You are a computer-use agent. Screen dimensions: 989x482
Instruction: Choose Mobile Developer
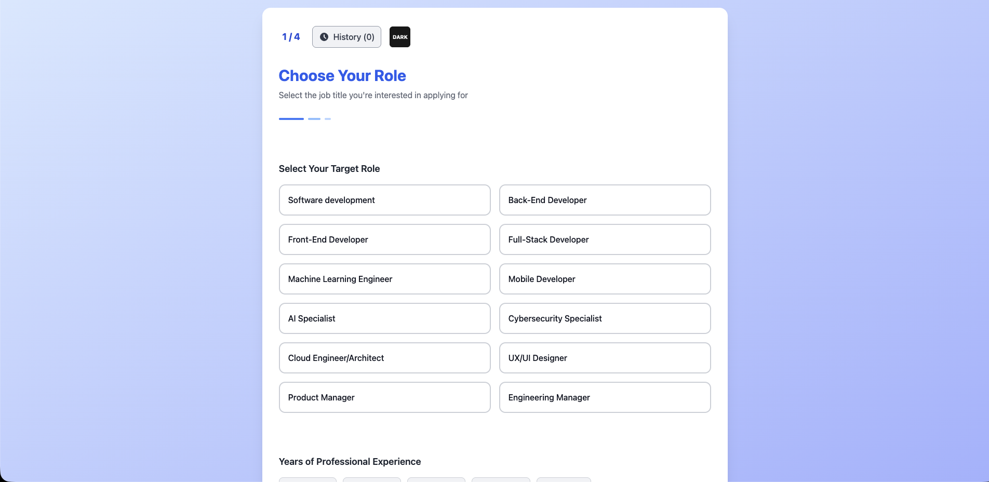[x=604, y=279]
